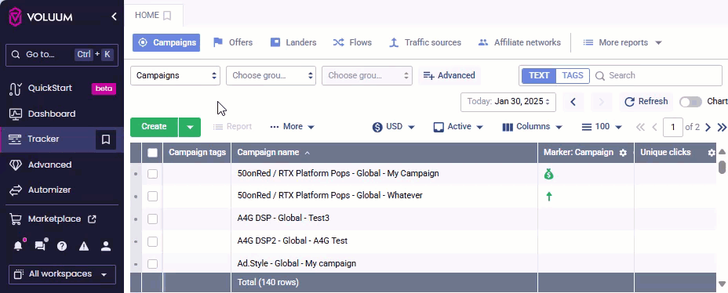
Task: Click the green Create button
Action: (x=154, y=127)
